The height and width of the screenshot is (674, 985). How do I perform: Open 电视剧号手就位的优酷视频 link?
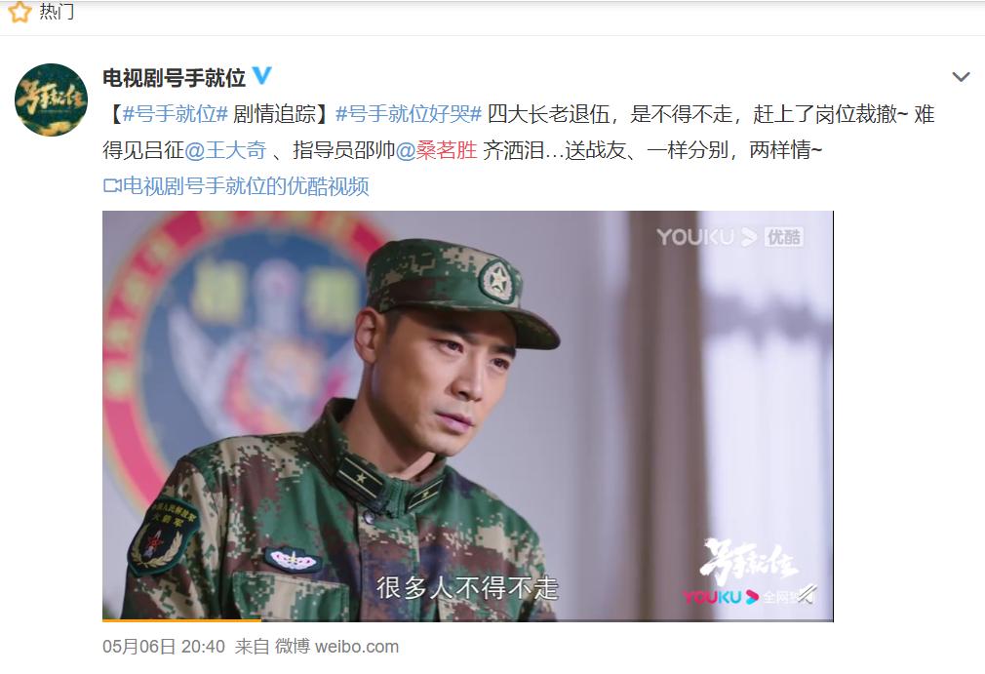pyautogui.click(x=236, y=186)
